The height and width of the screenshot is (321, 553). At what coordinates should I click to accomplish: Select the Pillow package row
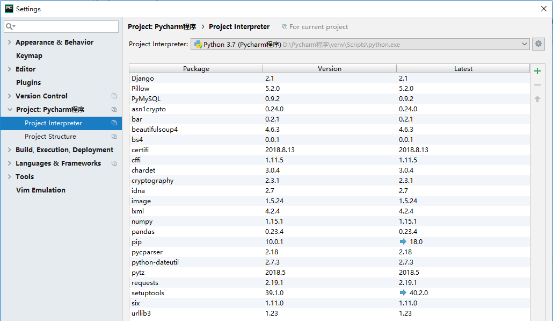pyautogui.click(x=330, y=89)
